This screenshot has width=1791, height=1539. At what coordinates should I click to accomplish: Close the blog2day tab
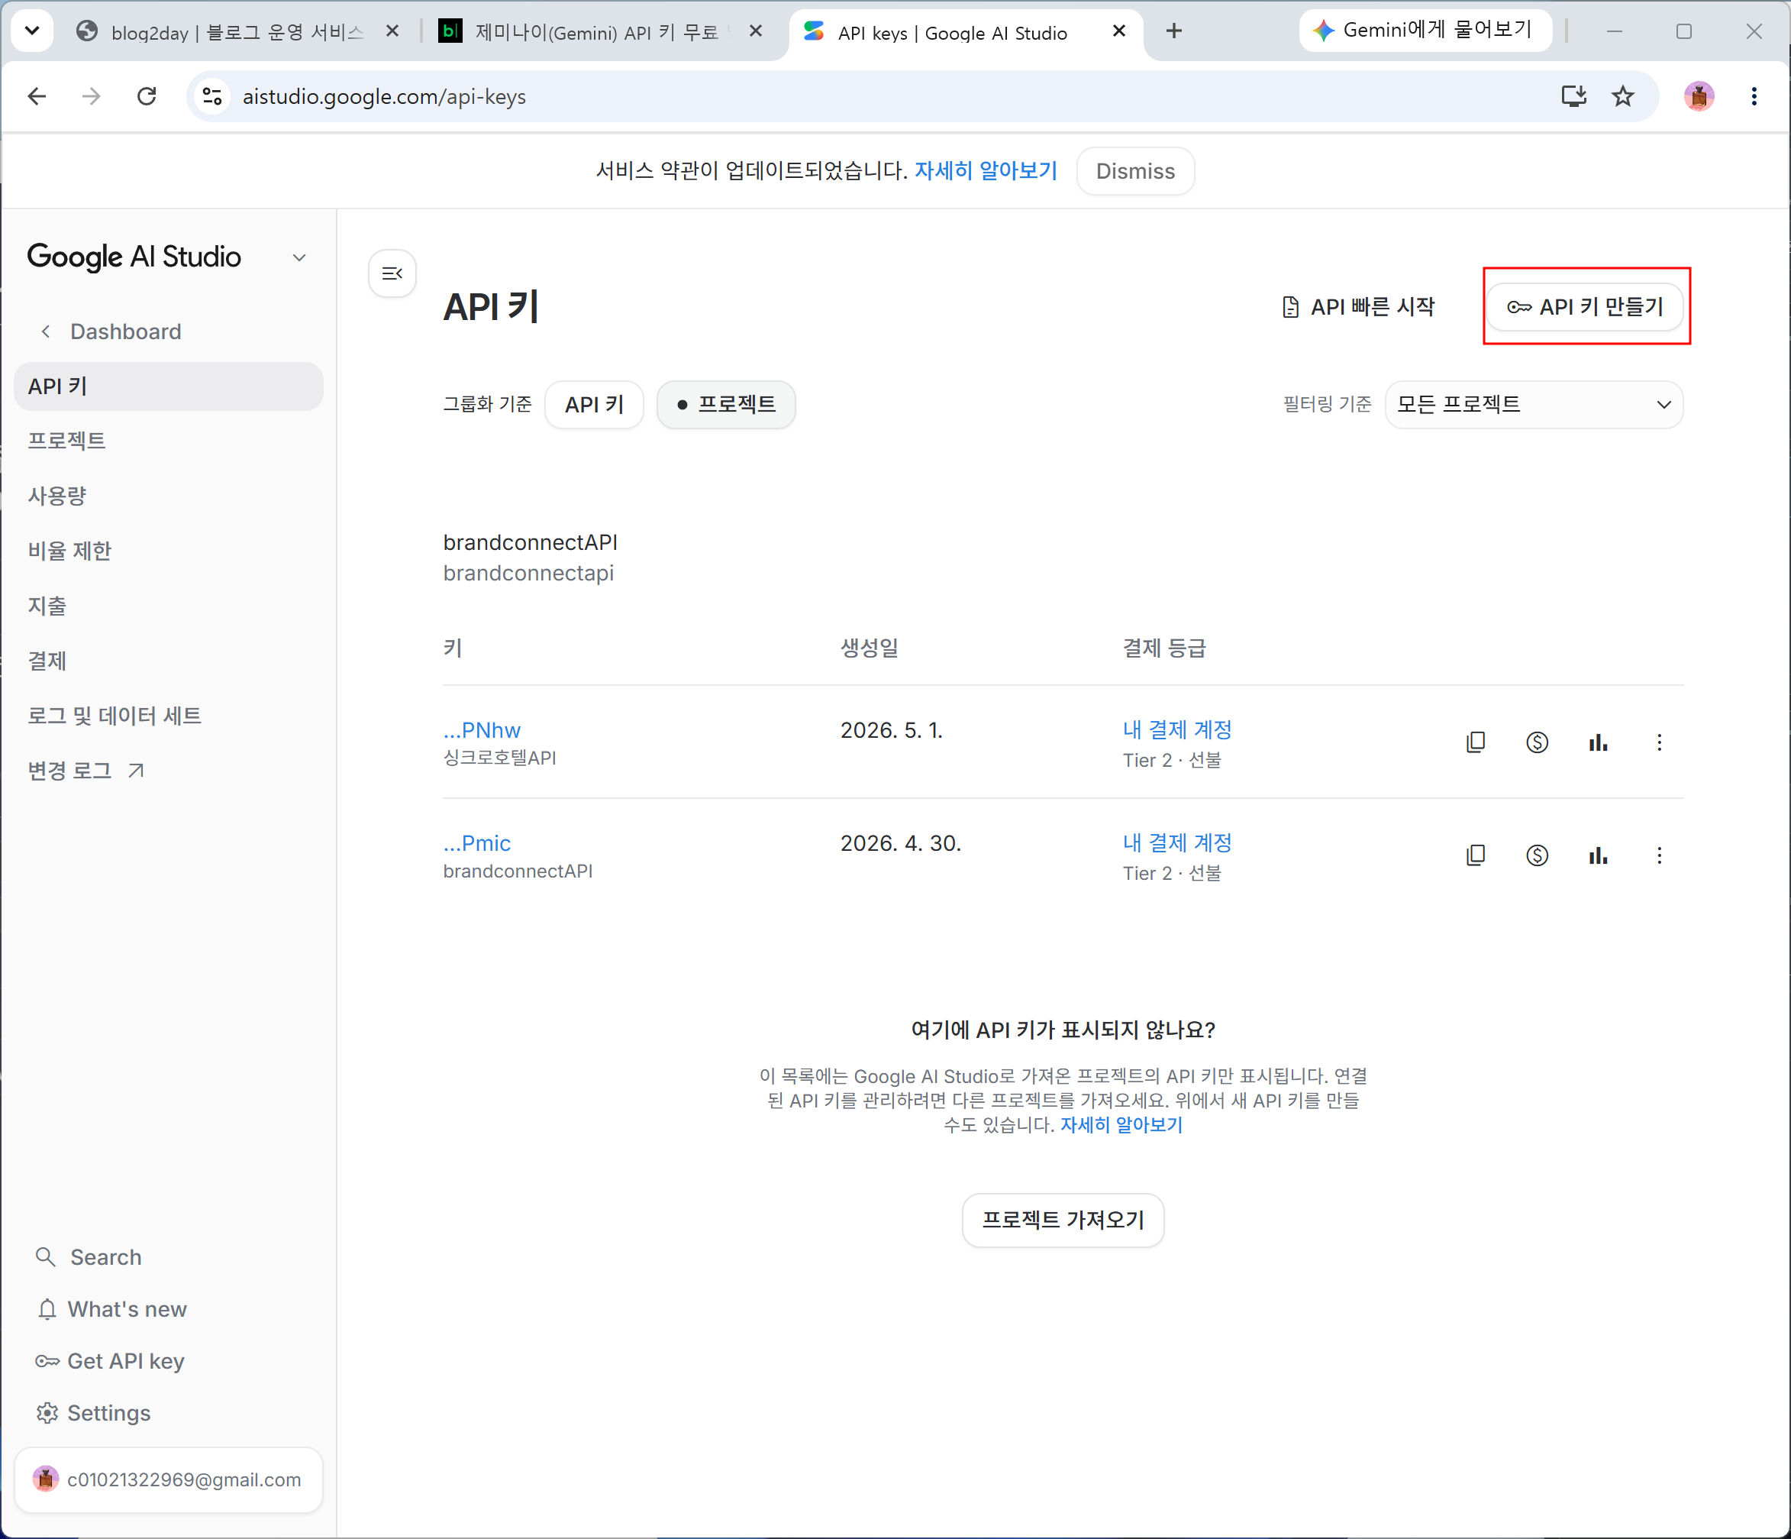(392, 31)
